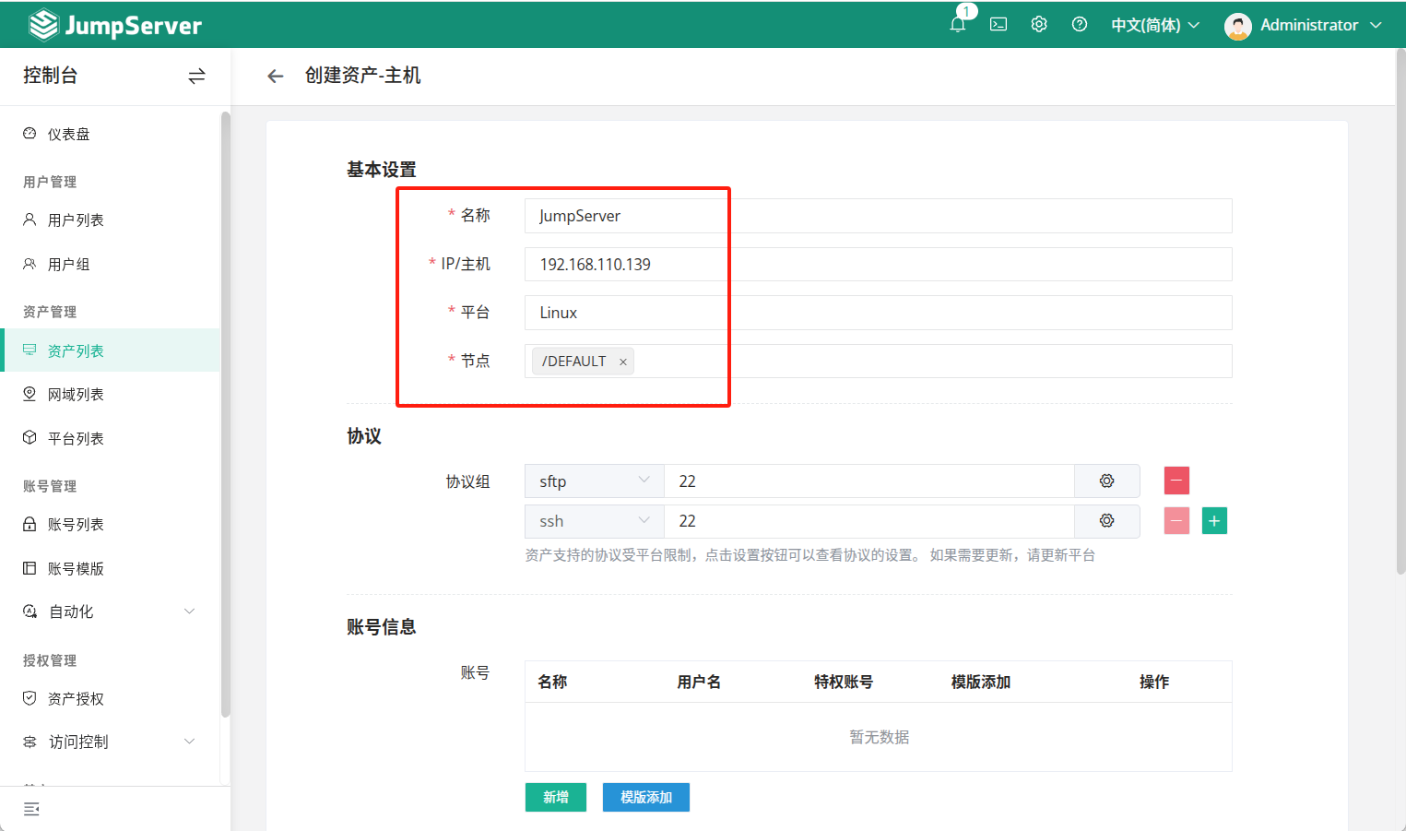Open 账号模版 in sidebar
This screenshot has width=1406, height=831.
pos(111,568)
